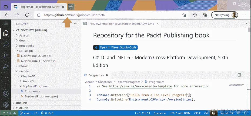The height and width of the screenshot is (116, 251).
Task: Click Chapter01 in the breadcrumb
Action: coord(105,82)
